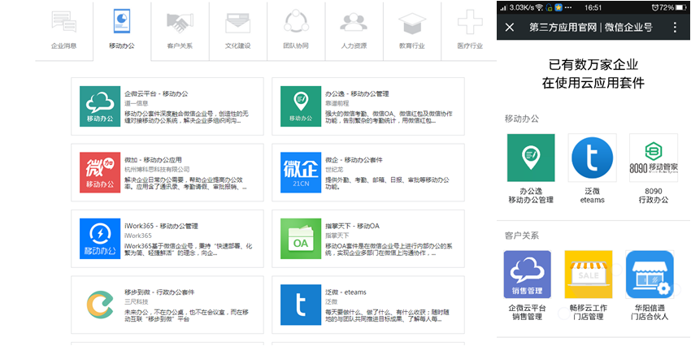Open the 教育行业 tab
Screen dimensions: 691x346
tap(412, 31)
